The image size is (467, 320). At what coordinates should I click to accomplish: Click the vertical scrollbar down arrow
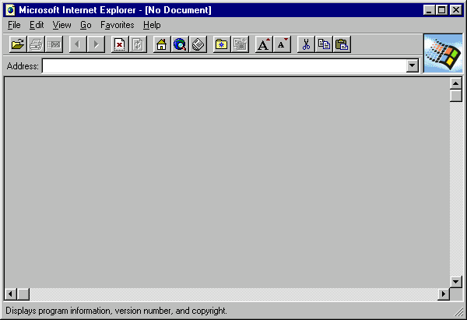coord(455,282)
